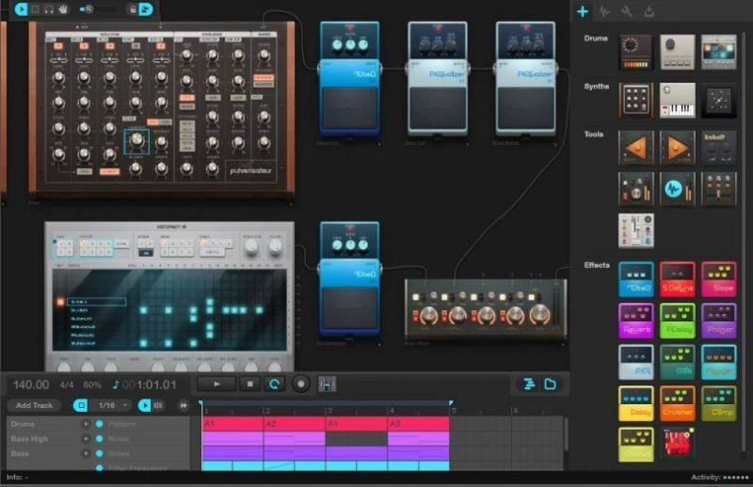
Task: Expand the Drums track
Action: point(86,424)
